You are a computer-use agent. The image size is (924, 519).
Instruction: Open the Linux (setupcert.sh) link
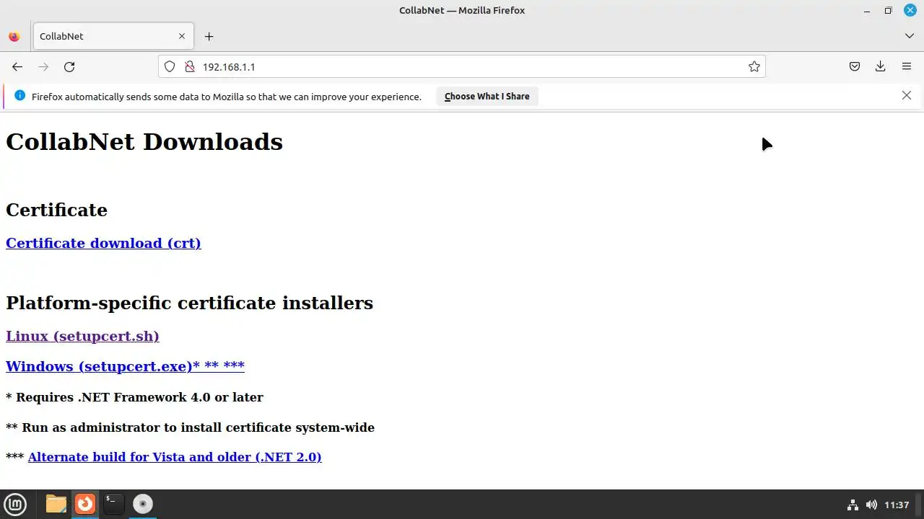[82, 337]
